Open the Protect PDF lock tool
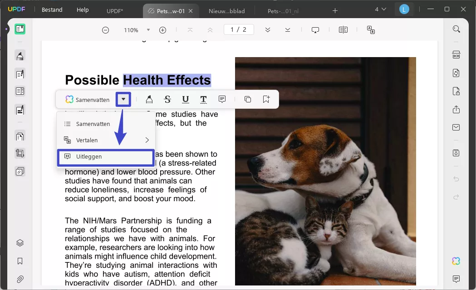476x290 pixels. pos(456,91)
